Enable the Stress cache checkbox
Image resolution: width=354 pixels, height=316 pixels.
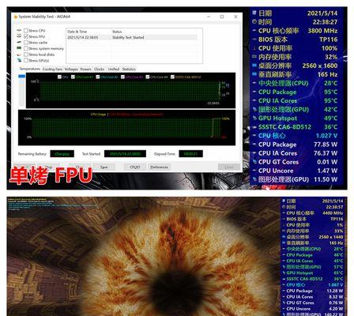pyautogui.click(x=26, y=43)
